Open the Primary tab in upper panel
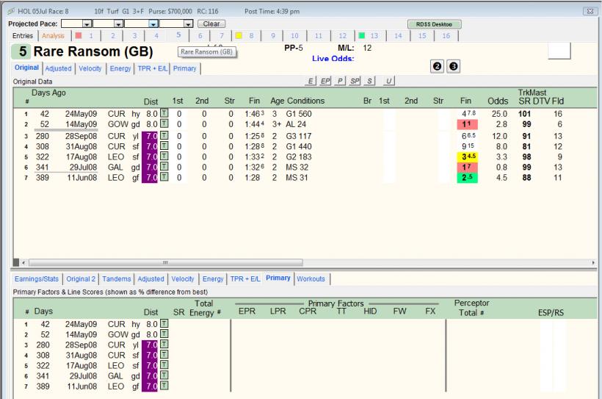Image resolution: width=602 pixels, height=399 pixels. point(185,68)
